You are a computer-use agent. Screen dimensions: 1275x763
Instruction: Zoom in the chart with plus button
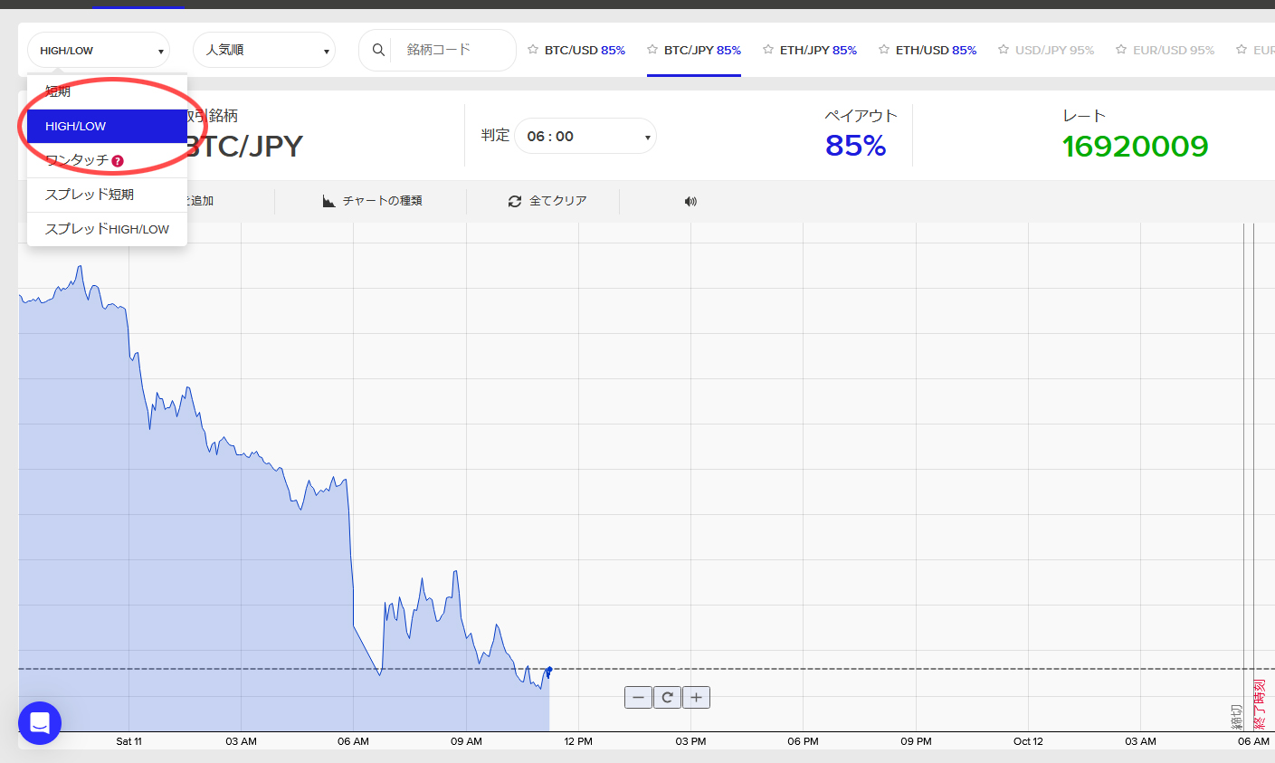pos(696,697)
